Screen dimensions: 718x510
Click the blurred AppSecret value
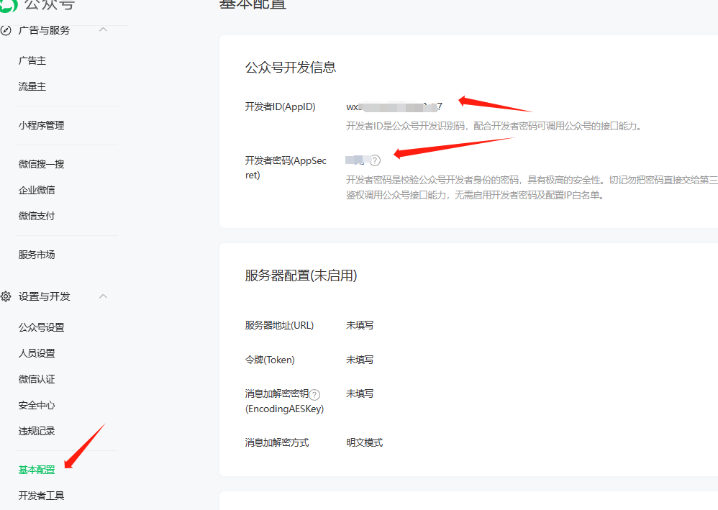click(355, 160)
